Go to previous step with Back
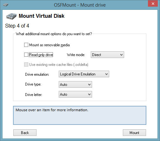 [x=25, y=133]
